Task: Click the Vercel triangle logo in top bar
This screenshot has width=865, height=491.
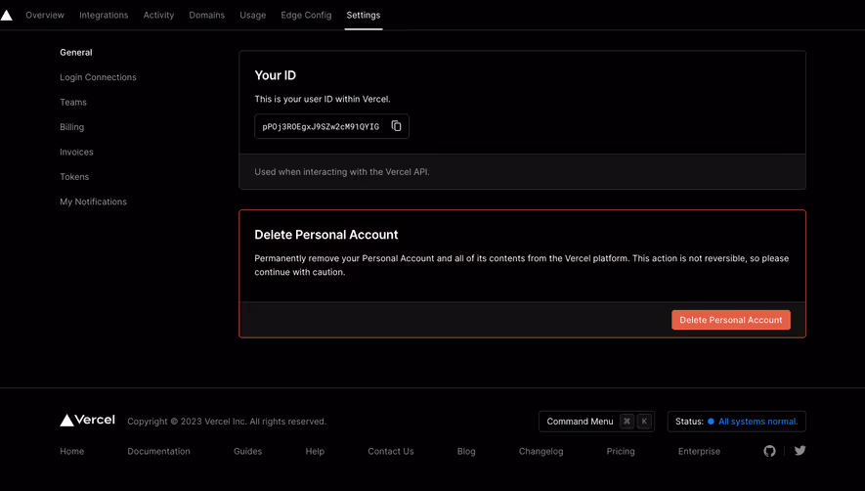Action: pos(6,15)
